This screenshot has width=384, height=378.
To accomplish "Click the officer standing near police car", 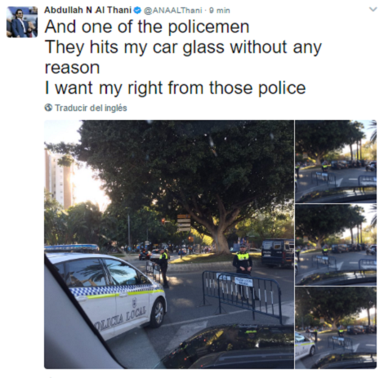I will pos(163,268).
